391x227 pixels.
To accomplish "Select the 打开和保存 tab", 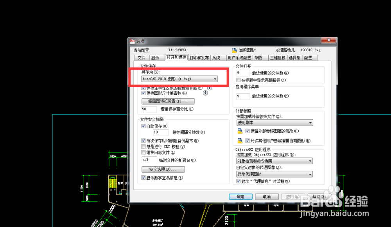I will point(177,57).
